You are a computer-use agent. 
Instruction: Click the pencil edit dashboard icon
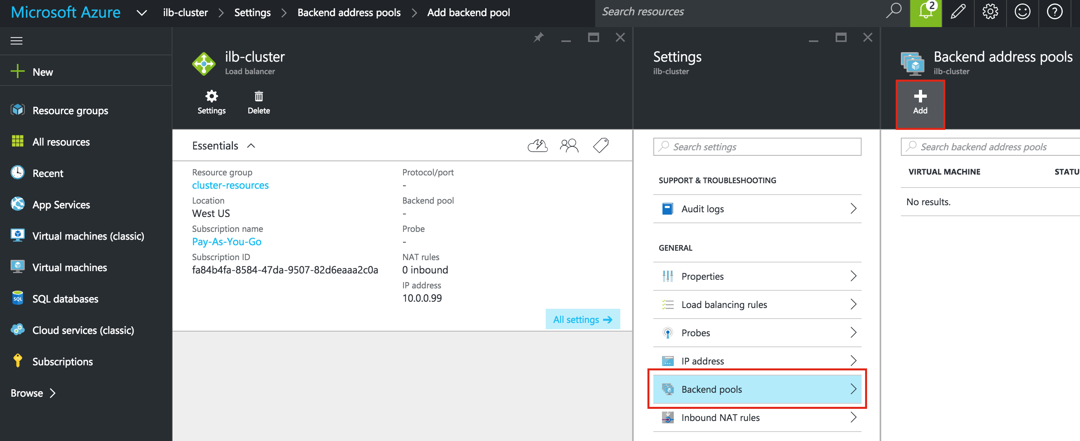[x=958, y=13]
